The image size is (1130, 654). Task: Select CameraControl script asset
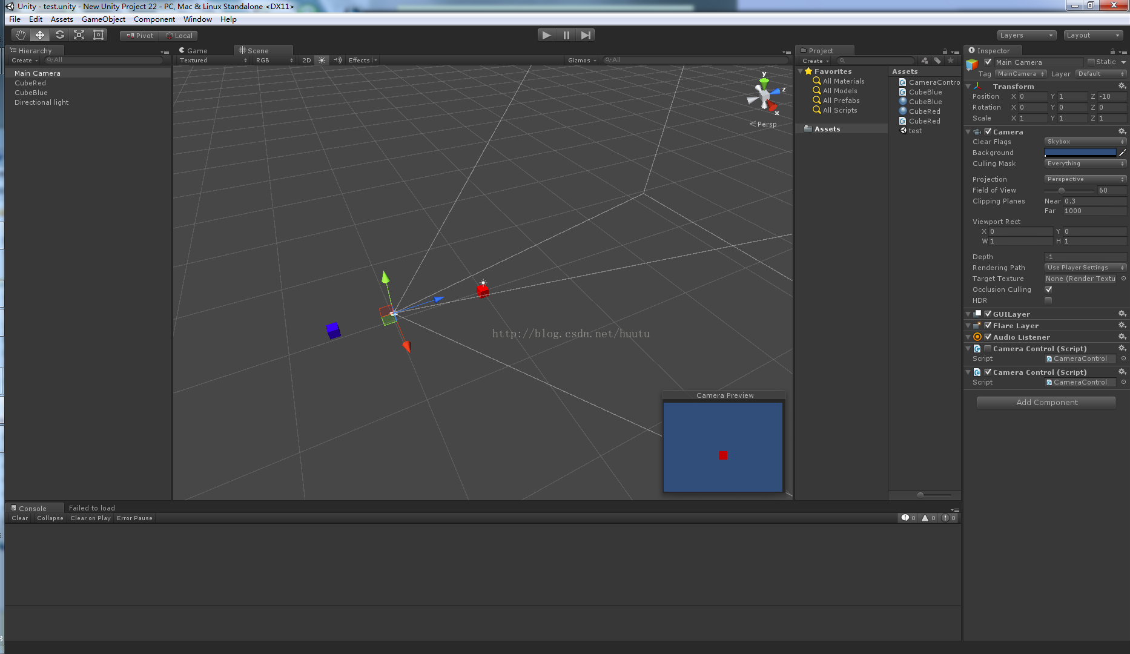pyautogui.click(x=929, y=82)
